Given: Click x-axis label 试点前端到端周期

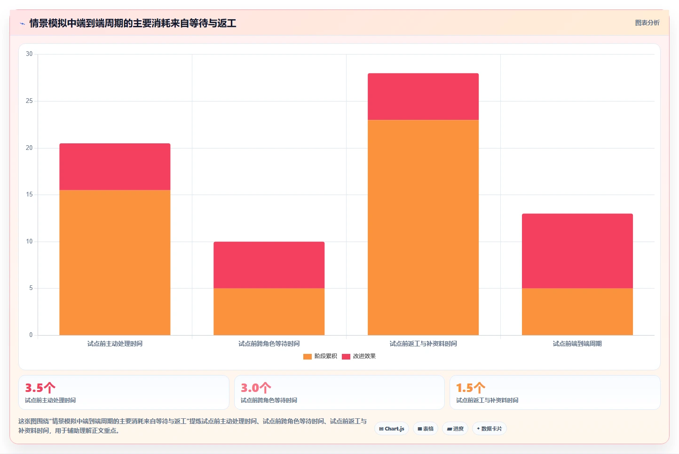Looking at the screenshot, I should [x=577, y=344].
